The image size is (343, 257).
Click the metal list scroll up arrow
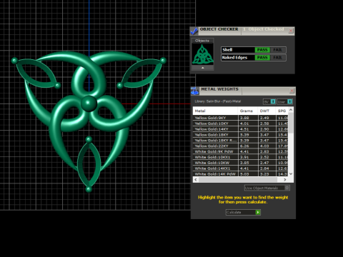tap(291, 110)
